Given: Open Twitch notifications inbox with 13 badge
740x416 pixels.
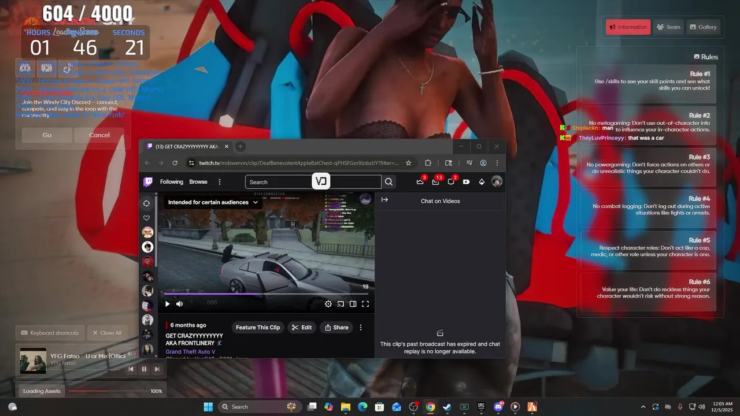Looking at the screenshot, I should click(435, 182).
